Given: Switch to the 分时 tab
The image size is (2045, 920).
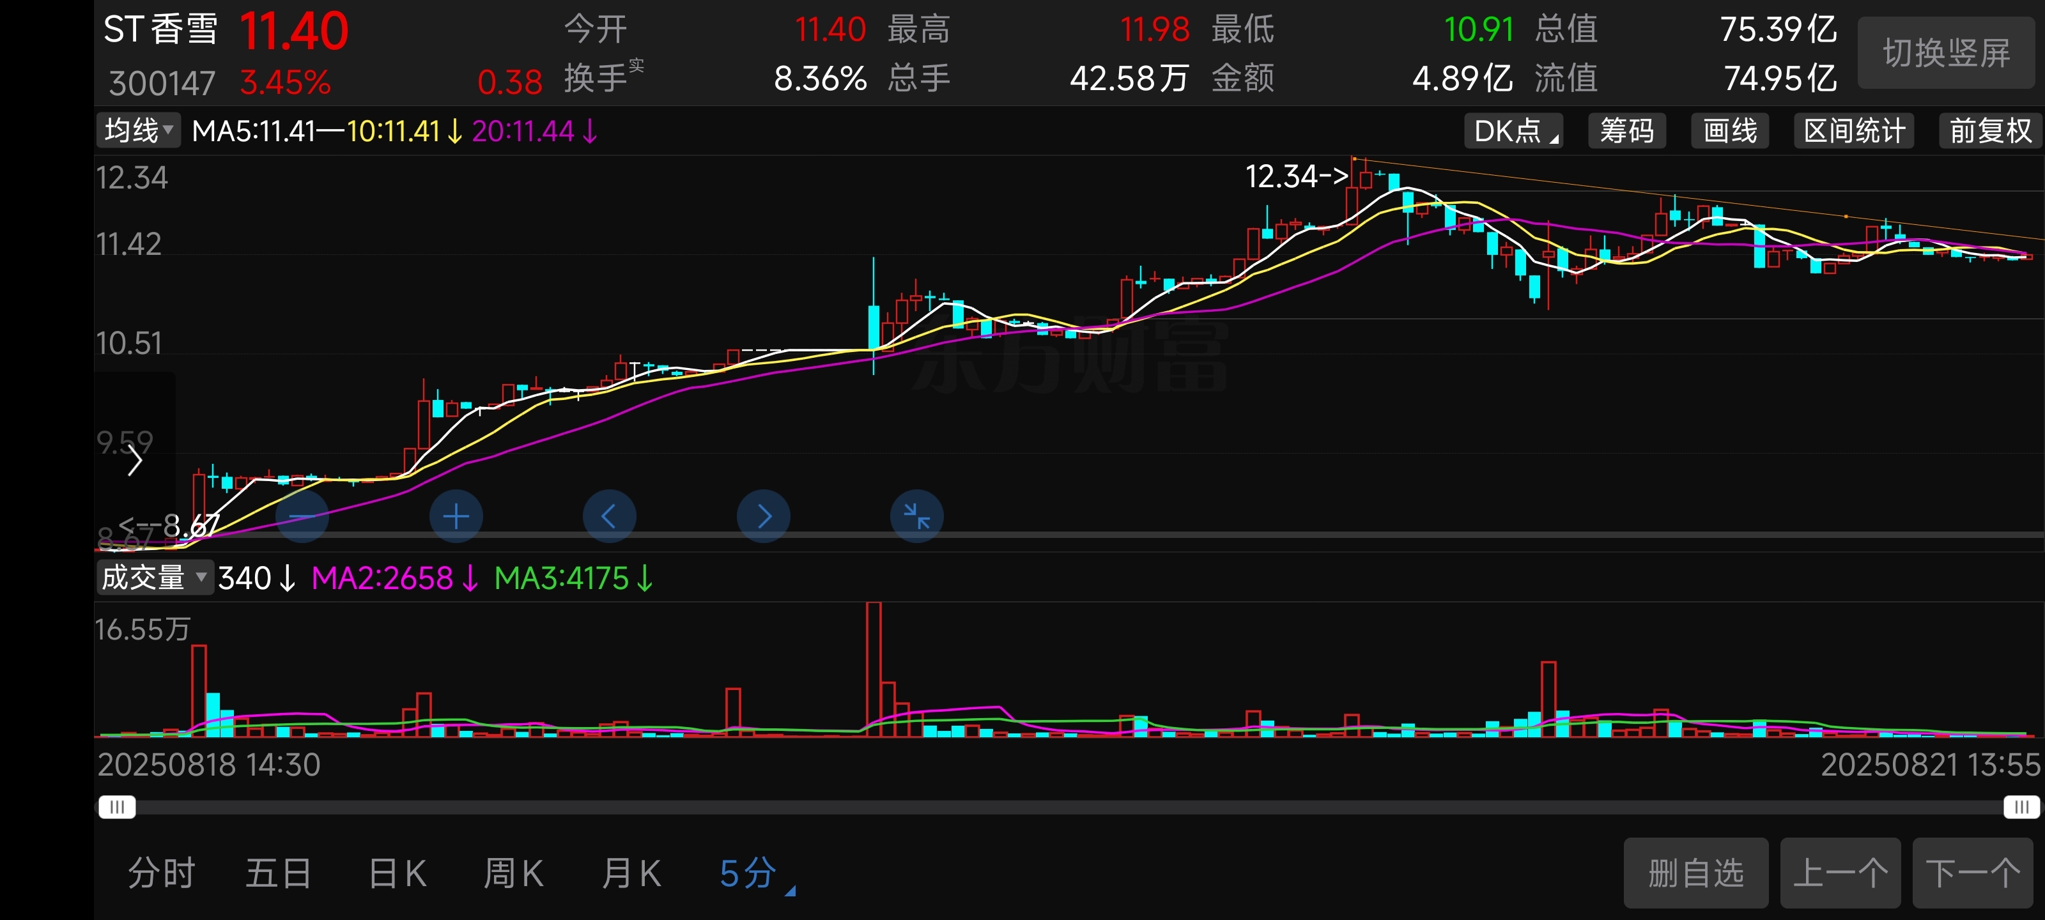Looking at the screenshot, I should coord(162,874).
